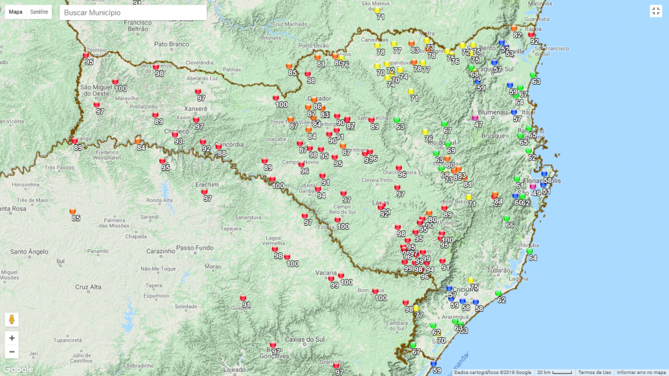Switch to the Satélite map view
The width and height of the screenshot is (669, 376).
(x=39, y=12)
